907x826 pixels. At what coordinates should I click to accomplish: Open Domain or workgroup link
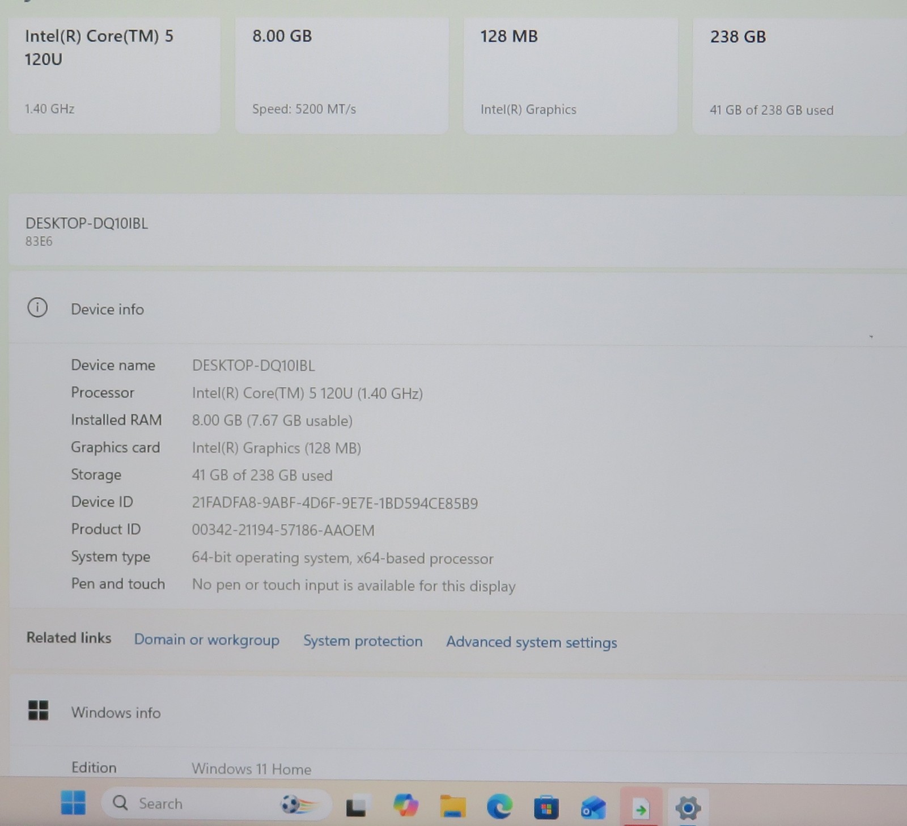click(206, 640)
